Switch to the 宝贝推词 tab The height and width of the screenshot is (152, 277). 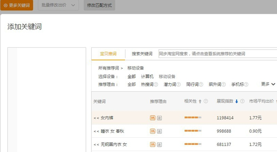click(x=108, y=54)
